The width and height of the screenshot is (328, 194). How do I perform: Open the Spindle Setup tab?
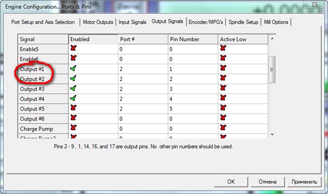(243, 22)
